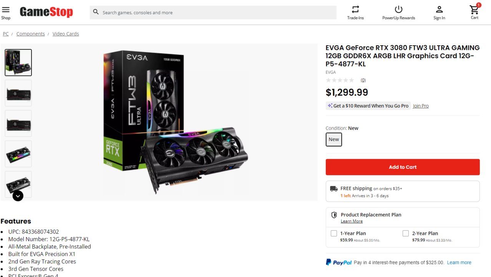Go to Video Cards breadcrumb
The width and height of the screenshot is (491, 277).
(x=66, y=34)
